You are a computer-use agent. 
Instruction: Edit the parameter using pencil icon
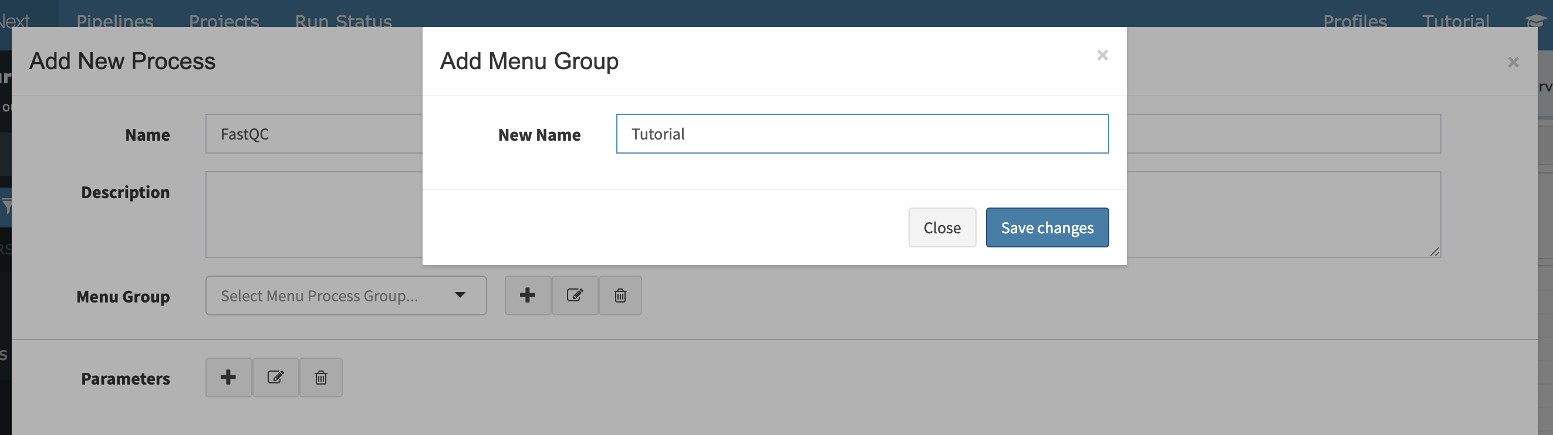click(275, 378)
